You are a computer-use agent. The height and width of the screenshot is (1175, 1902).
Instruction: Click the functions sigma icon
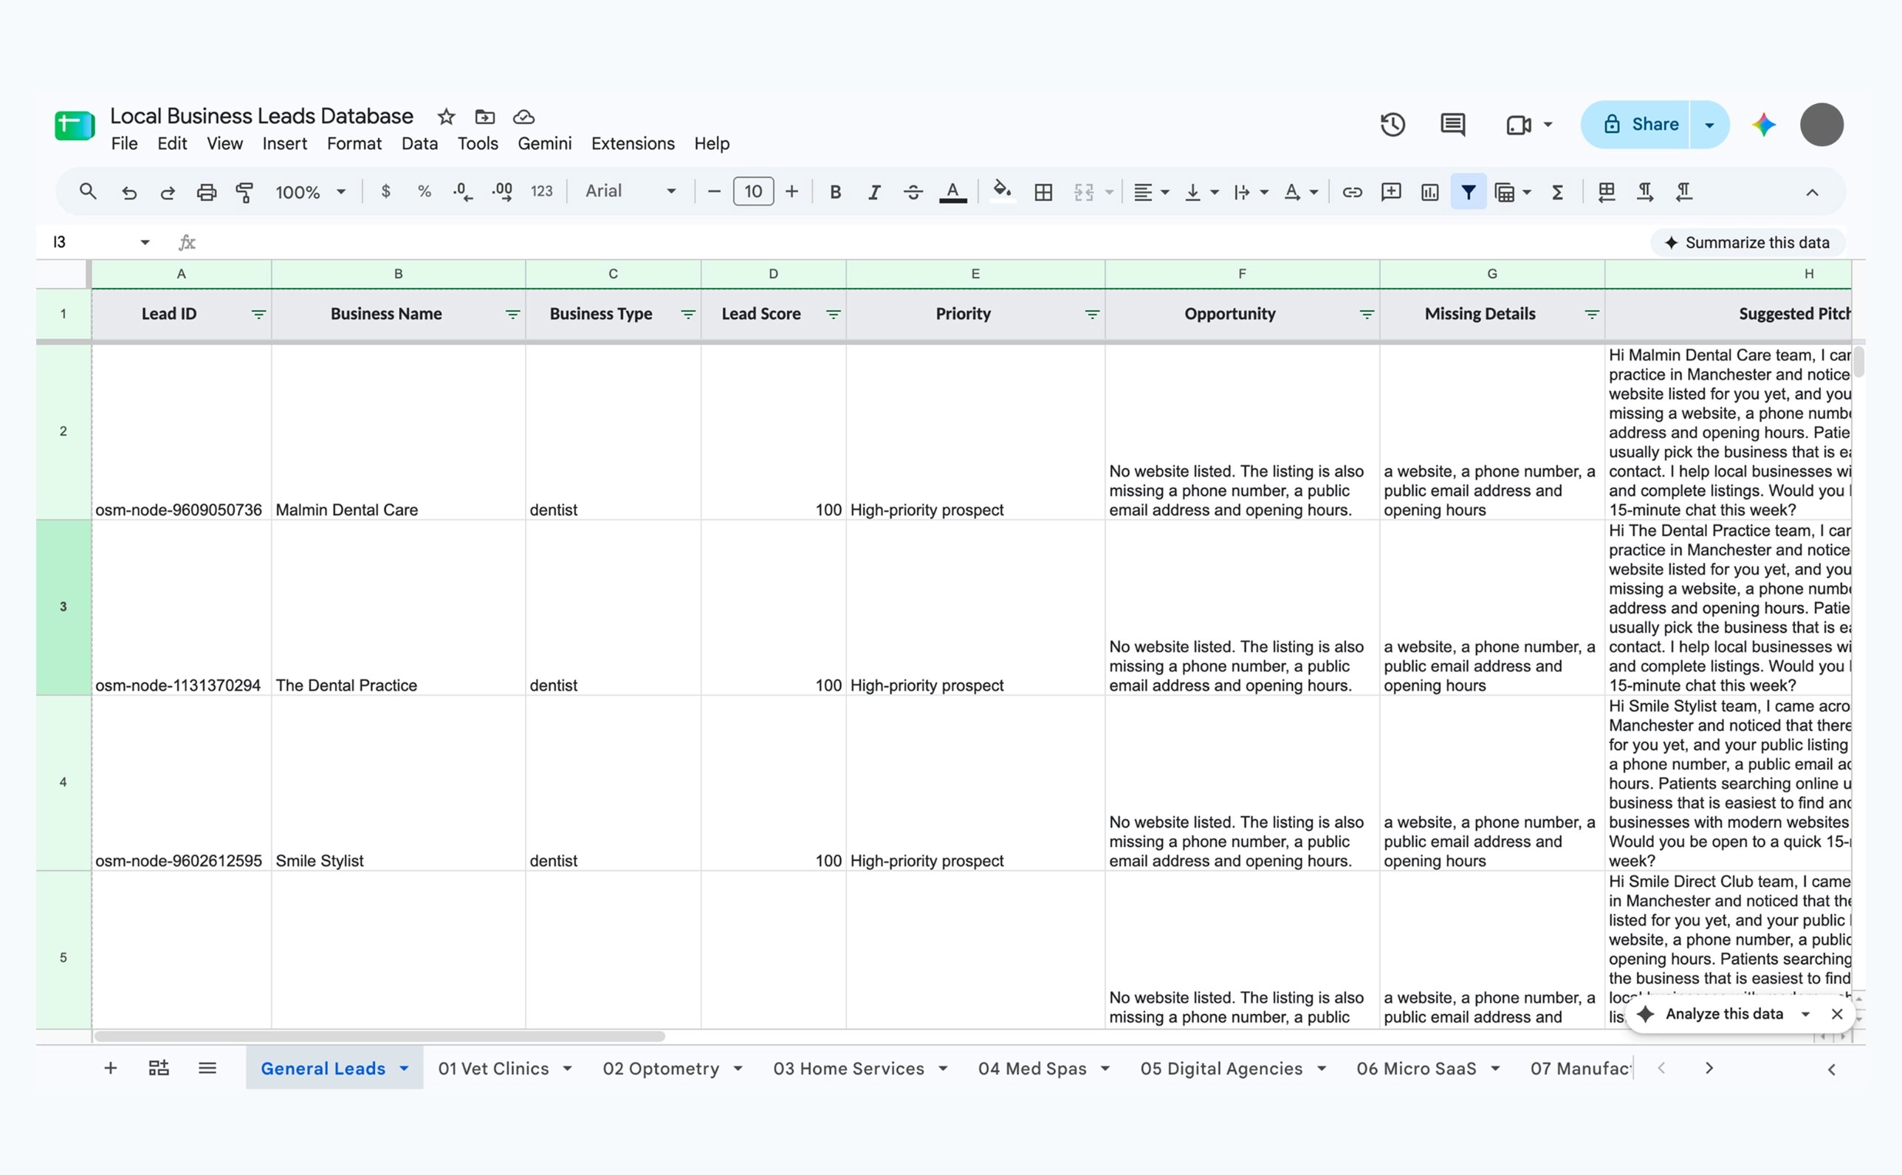pyautogui.click(x=1557, y=192)
